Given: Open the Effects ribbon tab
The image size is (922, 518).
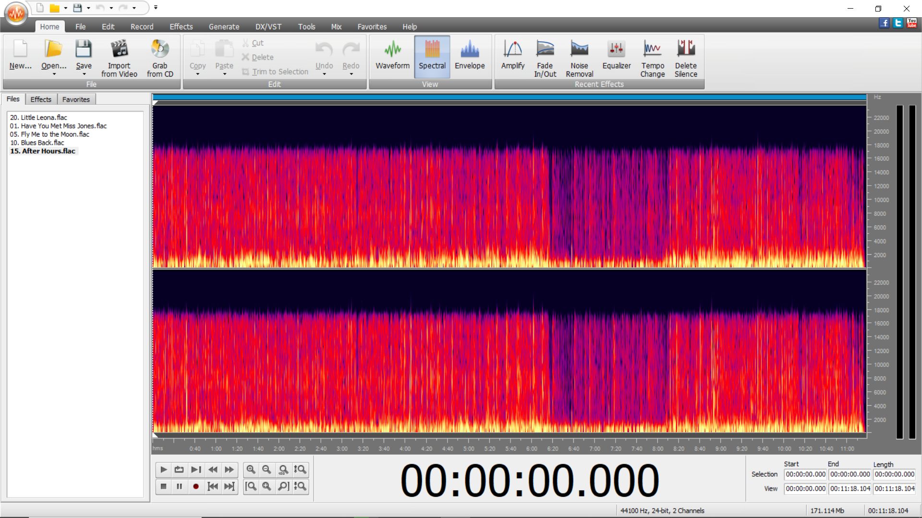Looking at the screenshot, I should [x=181, y=27].
